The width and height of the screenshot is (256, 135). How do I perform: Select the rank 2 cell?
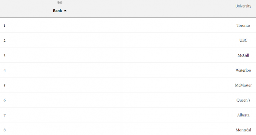click(4, 41)
